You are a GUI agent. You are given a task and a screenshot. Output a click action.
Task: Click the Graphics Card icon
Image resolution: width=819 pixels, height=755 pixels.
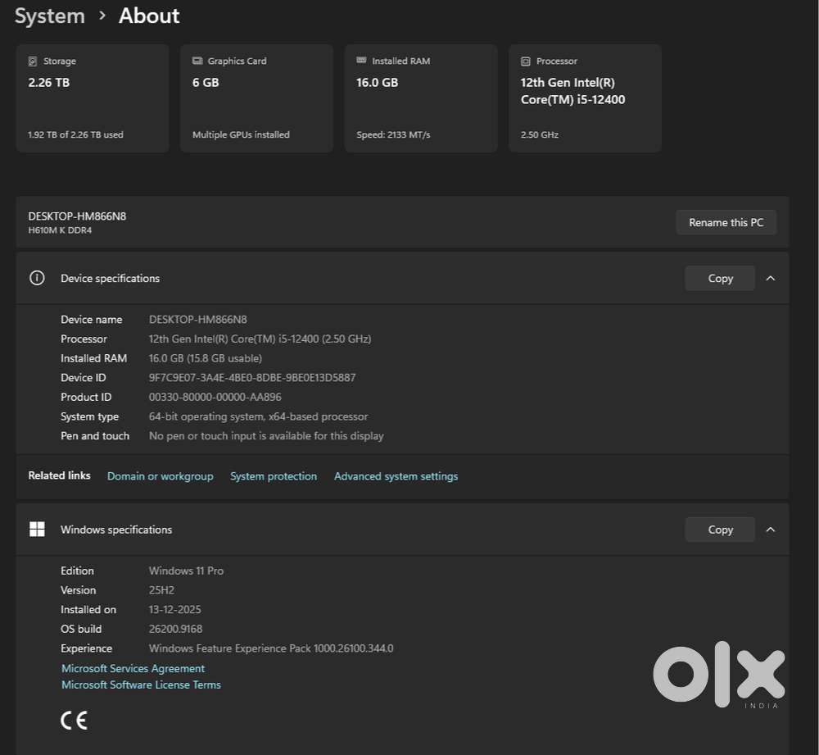197,61
